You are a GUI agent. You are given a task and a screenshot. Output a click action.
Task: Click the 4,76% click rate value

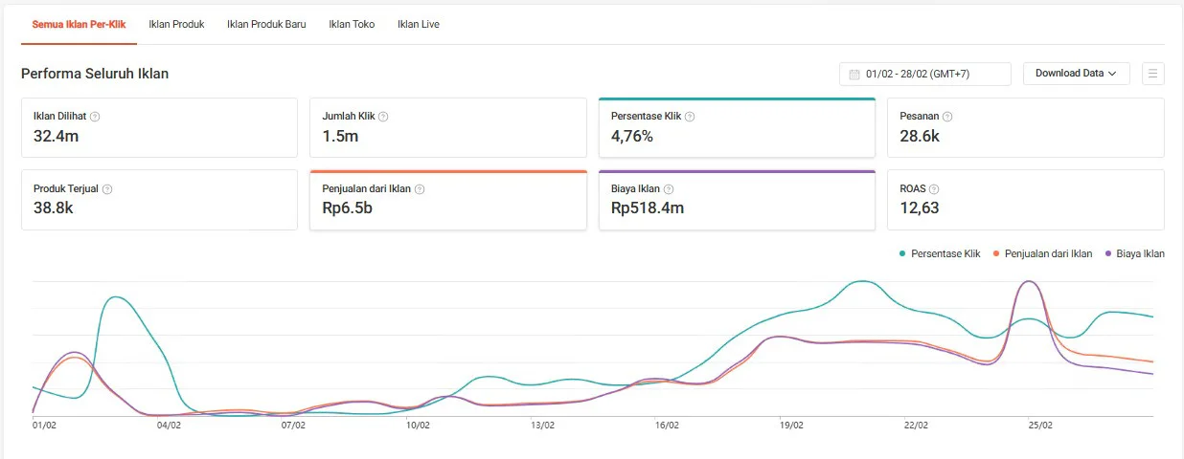(x=632, y=136)
